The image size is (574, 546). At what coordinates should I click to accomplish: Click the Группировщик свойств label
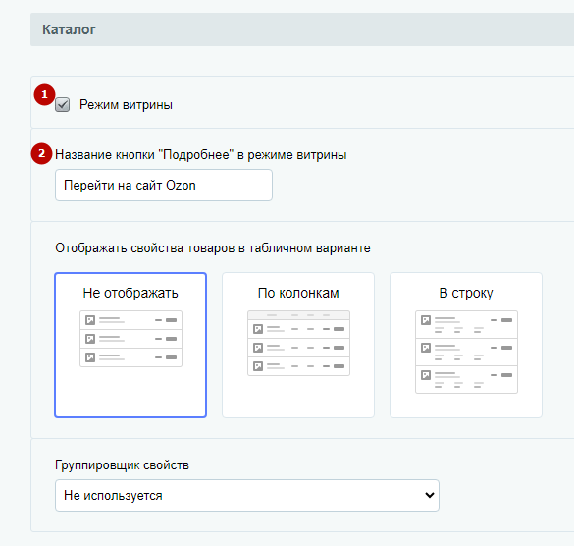pyautogui.click(x=122, y=465)
